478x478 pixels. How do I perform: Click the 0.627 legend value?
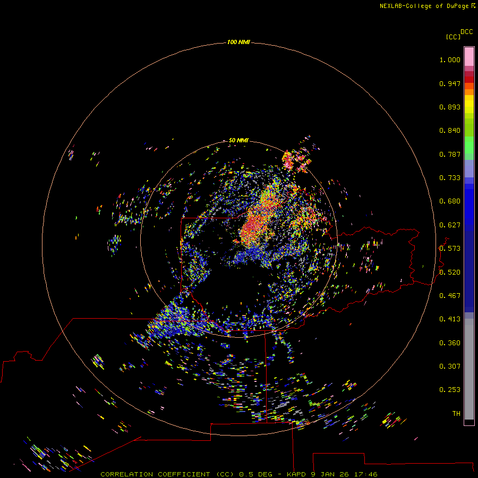450,225
